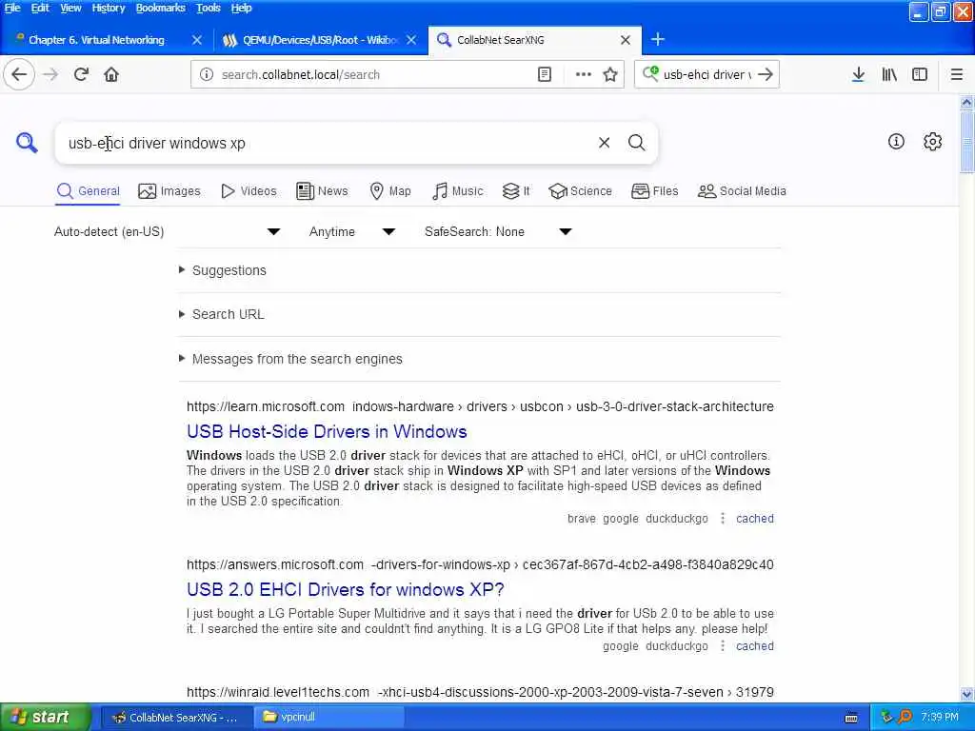
Task: Open USB 2.0 EHCI Drivers for windows XP result
Action: [x=345, y=589]
